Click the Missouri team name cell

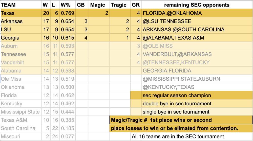11,136
